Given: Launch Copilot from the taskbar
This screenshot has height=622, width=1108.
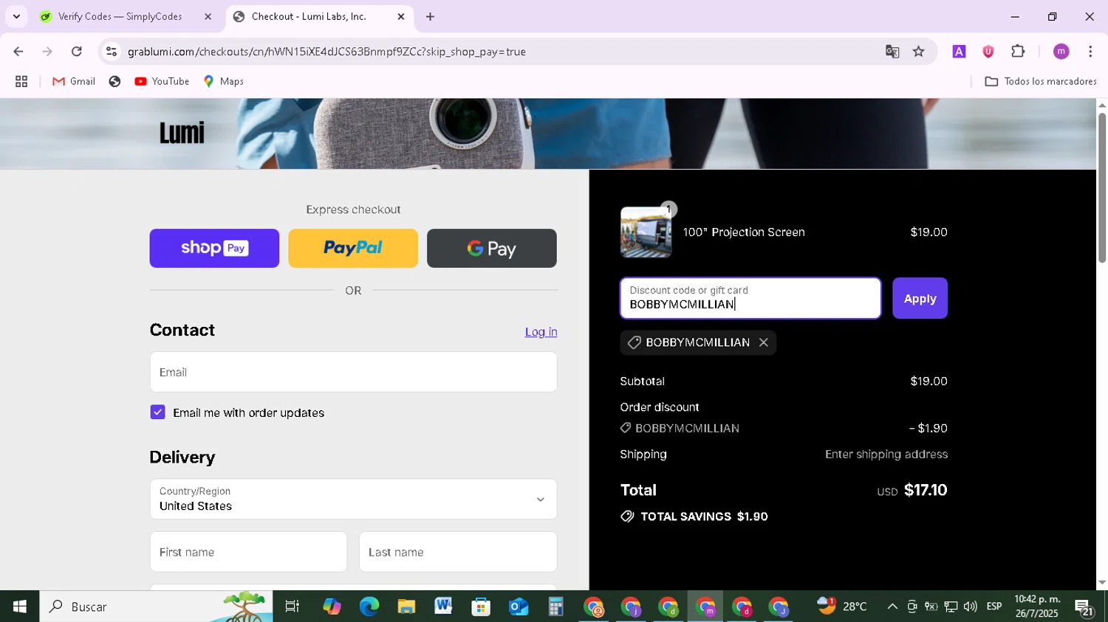Looking at the screenshot, I should pos(332,607).
